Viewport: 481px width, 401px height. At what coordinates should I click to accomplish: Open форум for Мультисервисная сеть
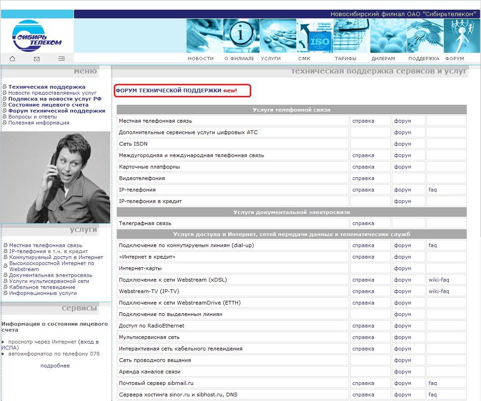coord(402,337)
